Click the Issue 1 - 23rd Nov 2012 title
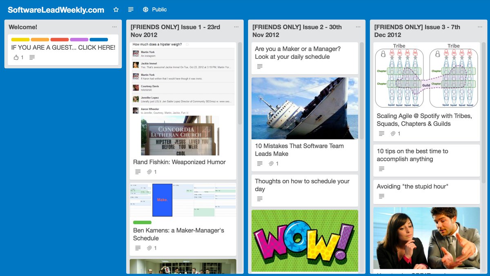The image size is (490, 276). click(175, 31)
